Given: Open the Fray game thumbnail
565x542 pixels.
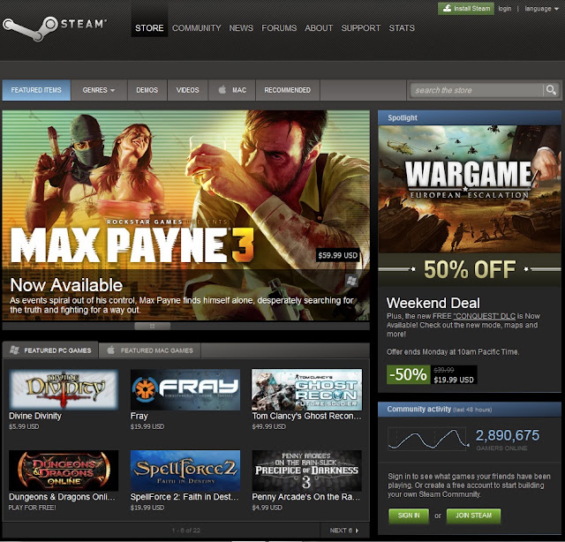Looking at the screenshot, I should (x=185, y=389).
